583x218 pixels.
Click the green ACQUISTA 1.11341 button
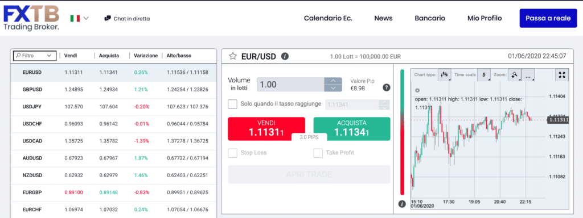[352, 129]
